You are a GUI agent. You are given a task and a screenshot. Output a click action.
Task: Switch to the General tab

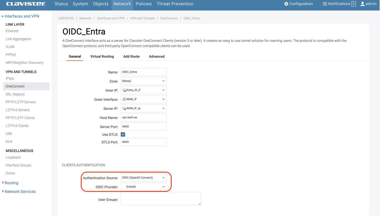tap(75, 56)
